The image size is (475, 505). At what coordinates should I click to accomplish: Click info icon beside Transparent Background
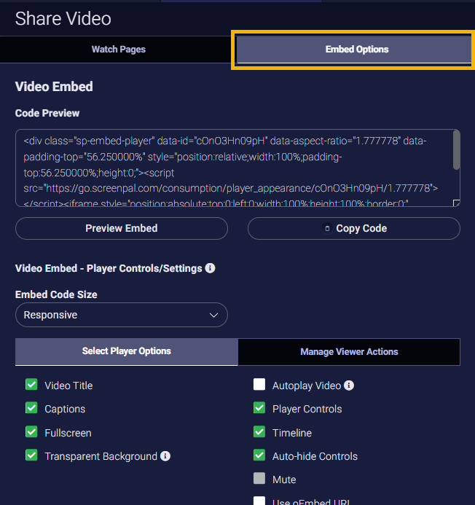tap(165, 456)
